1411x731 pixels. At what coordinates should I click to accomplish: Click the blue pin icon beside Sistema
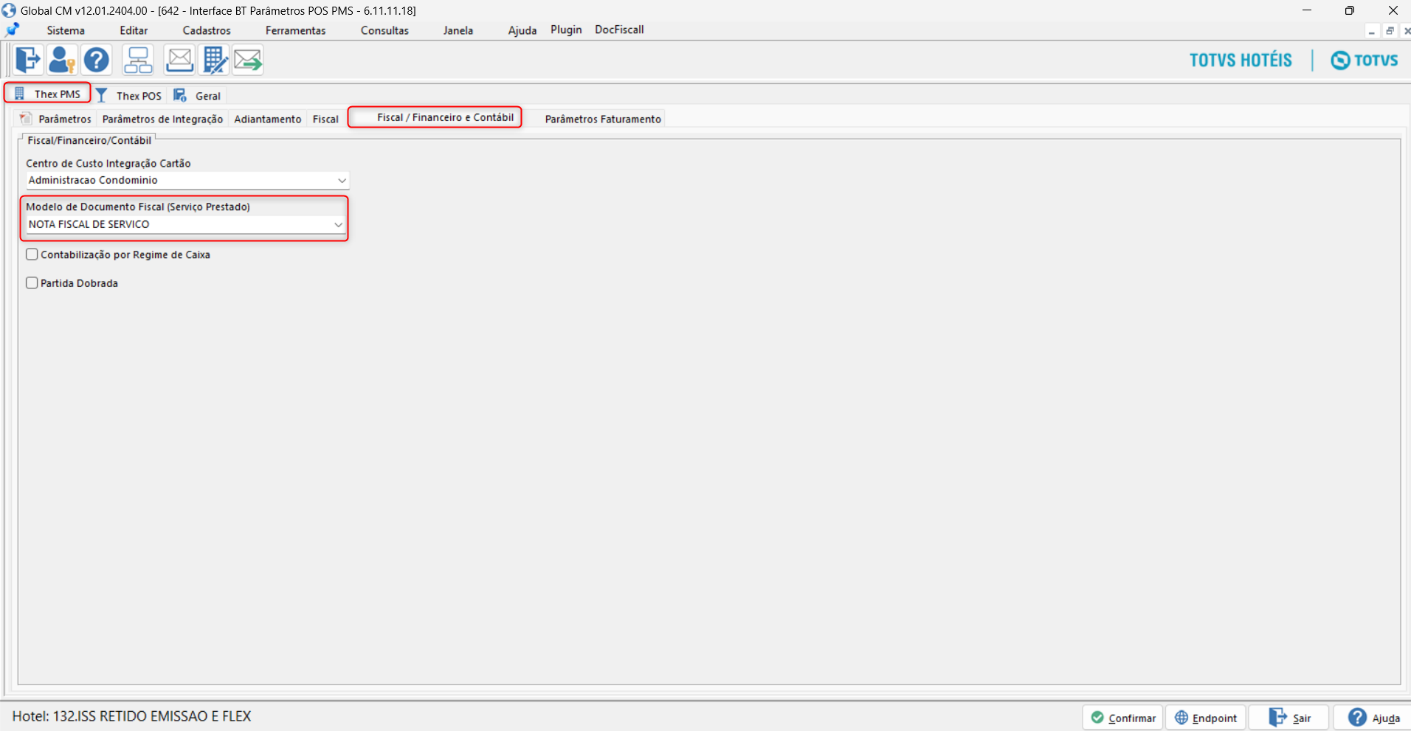point(13,30)
